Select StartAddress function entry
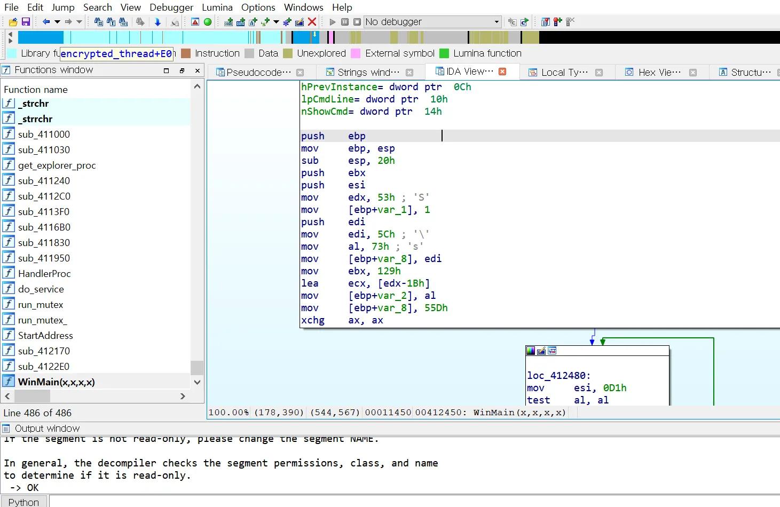Screen dimensions: 780x507 click(45, 336)
